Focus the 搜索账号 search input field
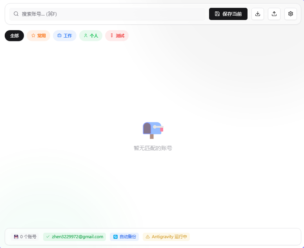The width and height of the screenshot is (304, 248). tap(110, 14)
